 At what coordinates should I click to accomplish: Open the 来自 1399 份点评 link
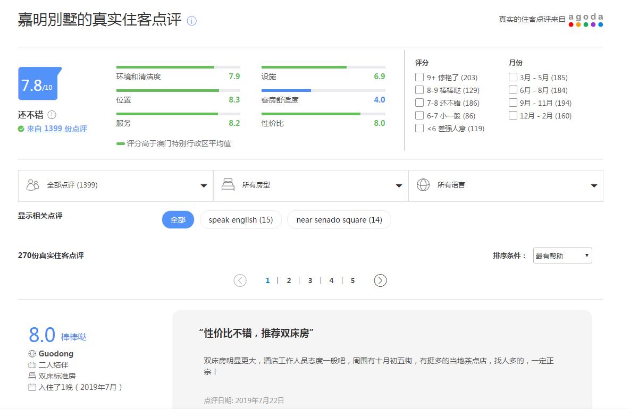click(56, 129)
